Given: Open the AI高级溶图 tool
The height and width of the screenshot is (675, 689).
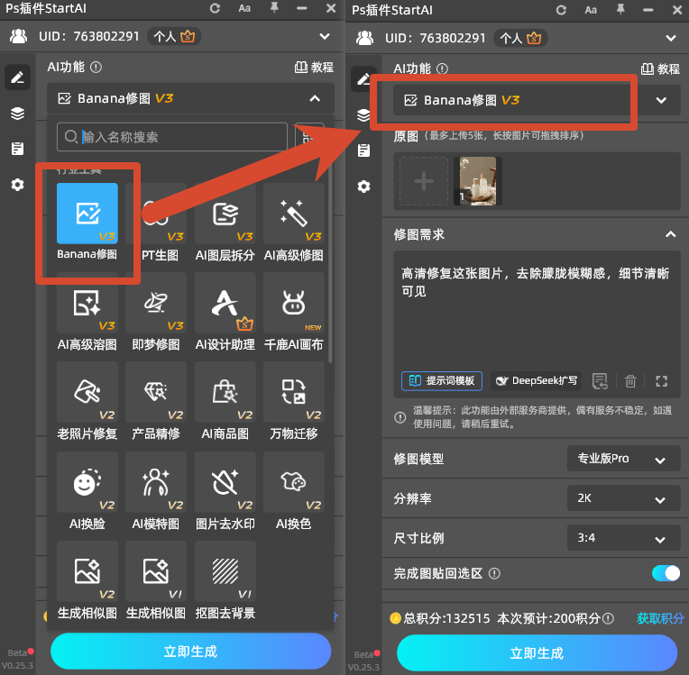Looking at the screenshot, I should [x=87, y=303].
